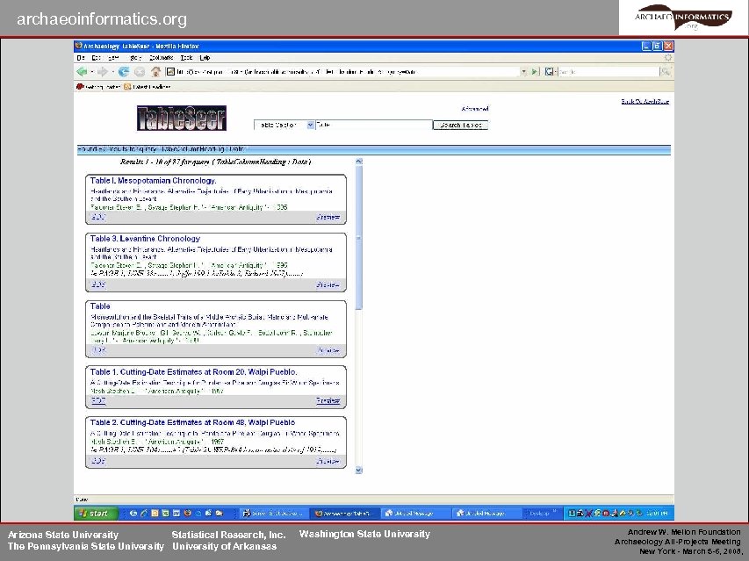Image resolution: width=749 pixels, height=561 pixels.
Task: Open the Bookmarks menu
Action: click(x=161, y=58)
